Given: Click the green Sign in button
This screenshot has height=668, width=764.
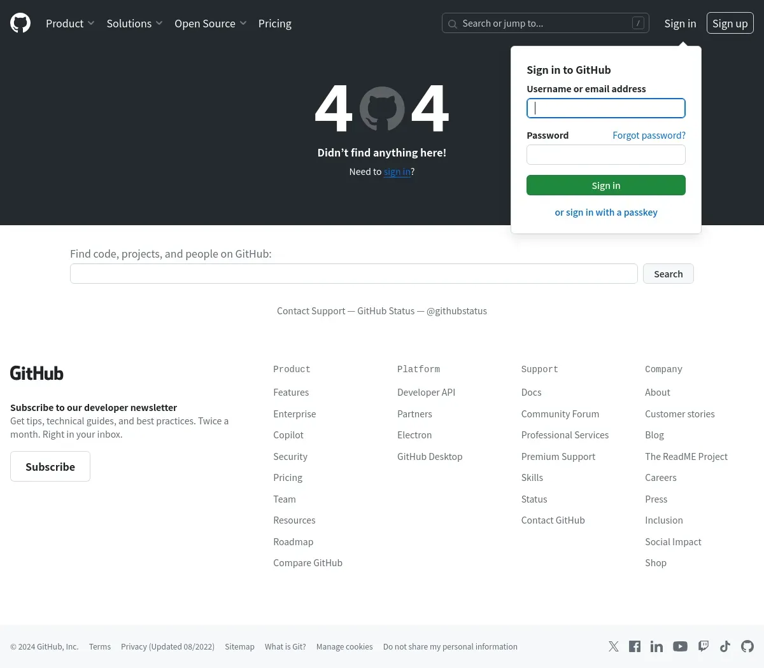Looking at the screenshot, I should [606, 185].
